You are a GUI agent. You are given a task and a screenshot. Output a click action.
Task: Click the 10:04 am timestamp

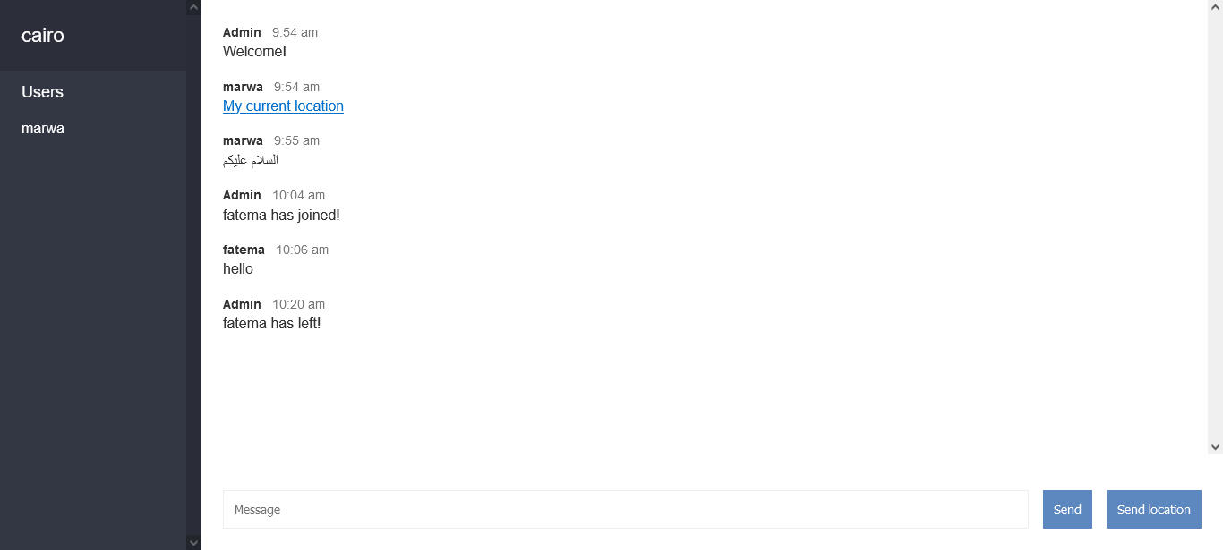coord(298,196)
